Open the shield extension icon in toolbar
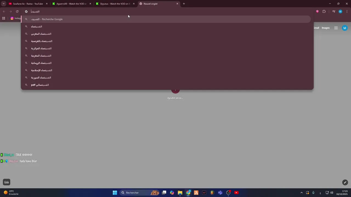The width and height of the screenshot is (351, 197). [317, 11]
